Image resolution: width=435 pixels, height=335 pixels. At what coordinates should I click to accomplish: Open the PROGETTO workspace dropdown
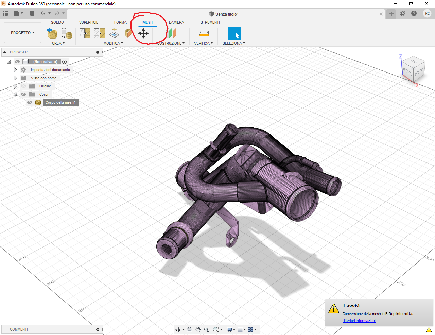click(22, 33)
